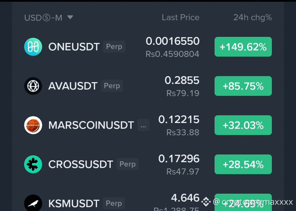296x211 pixels.
Task: Select the CROSSUSDT pair name
Action: (81, 164)
